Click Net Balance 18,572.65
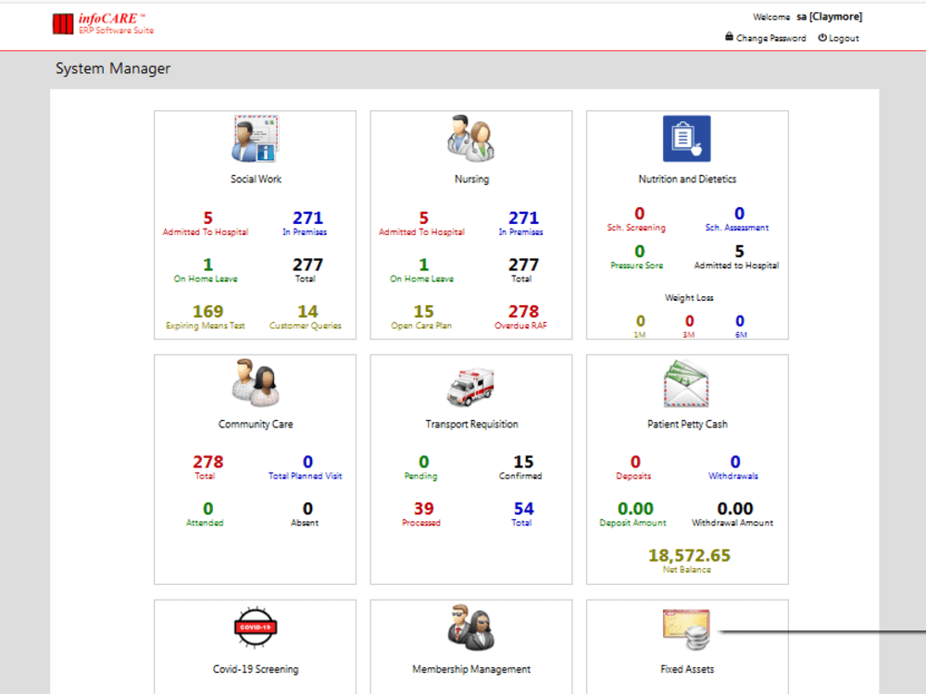 tap(689, 555)
